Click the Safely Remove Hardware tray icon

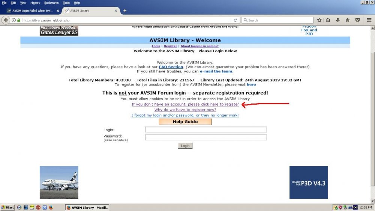(345, 207)
